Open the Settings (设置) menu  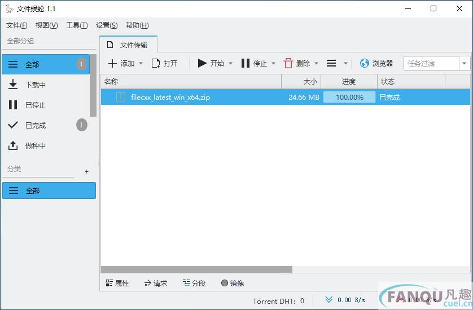(x=107, y=25)
